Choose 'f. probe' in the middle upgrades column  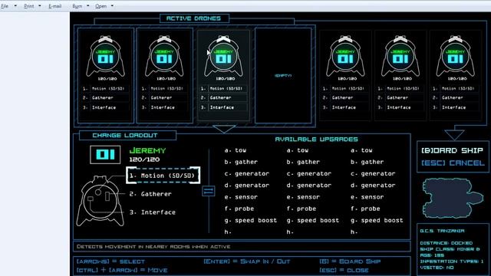302,209
